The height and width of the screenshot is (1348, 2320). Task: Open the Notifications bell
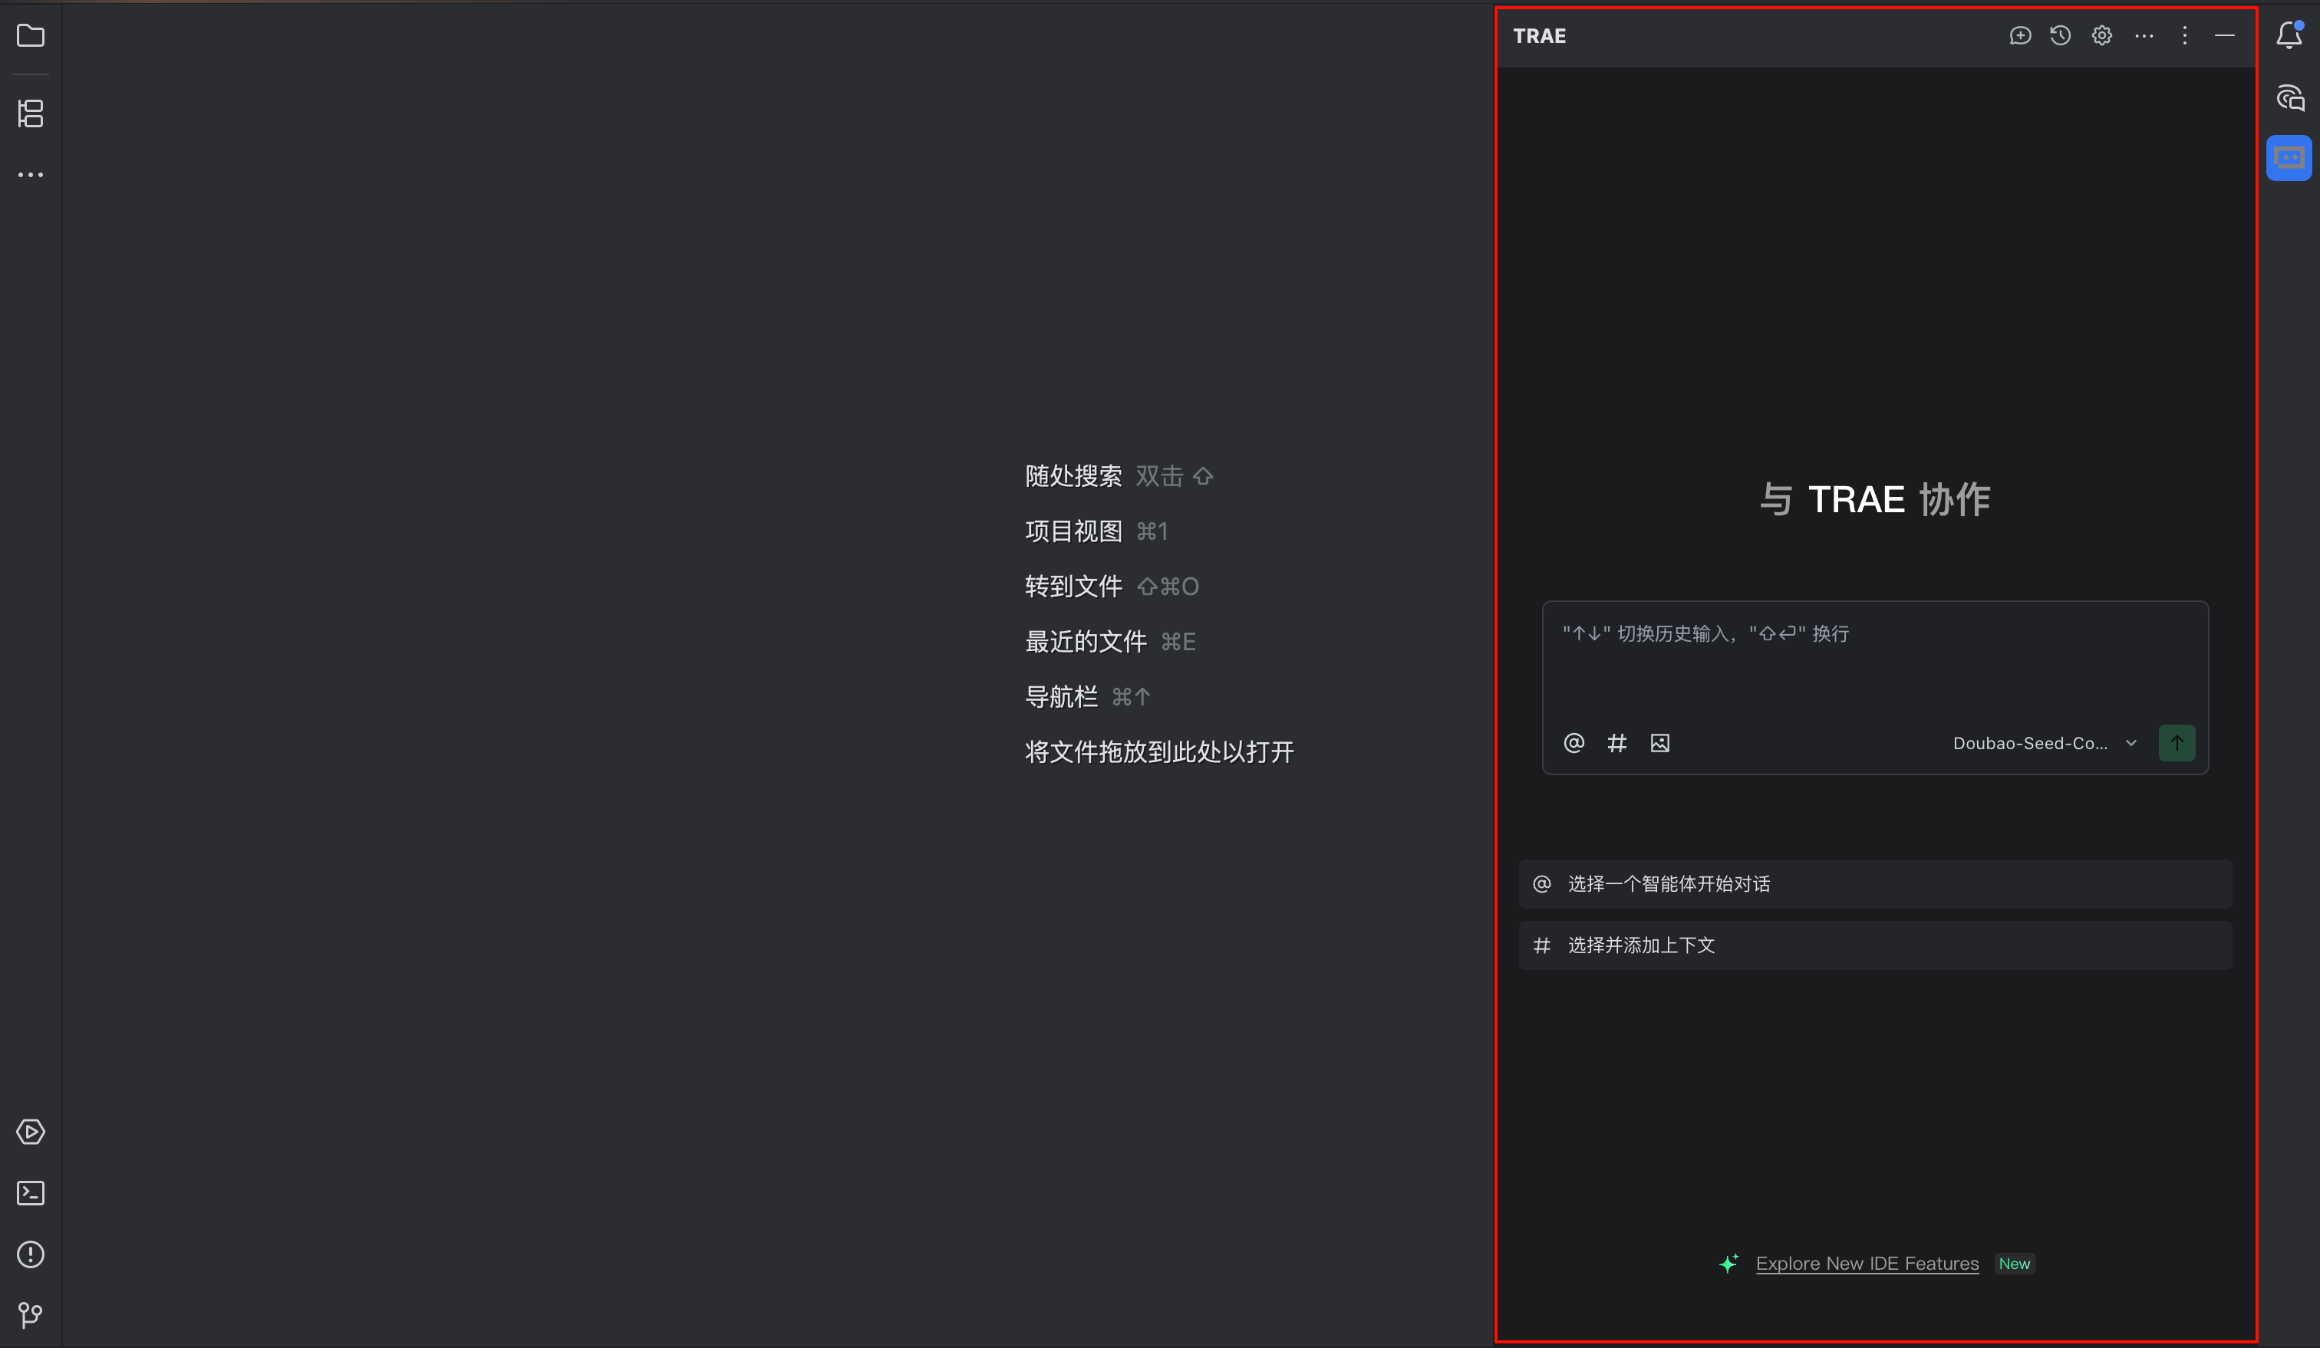tap(2289, 35)
